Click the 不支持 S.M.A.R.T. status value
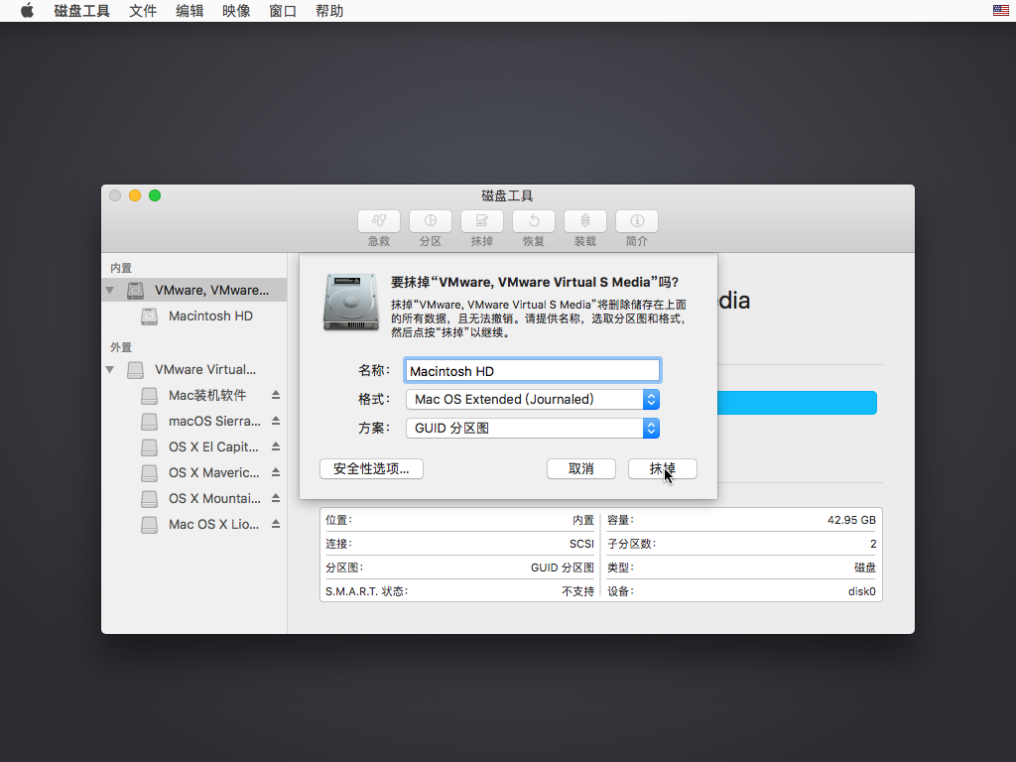The image size is (1016, 762). coord(577,591)
